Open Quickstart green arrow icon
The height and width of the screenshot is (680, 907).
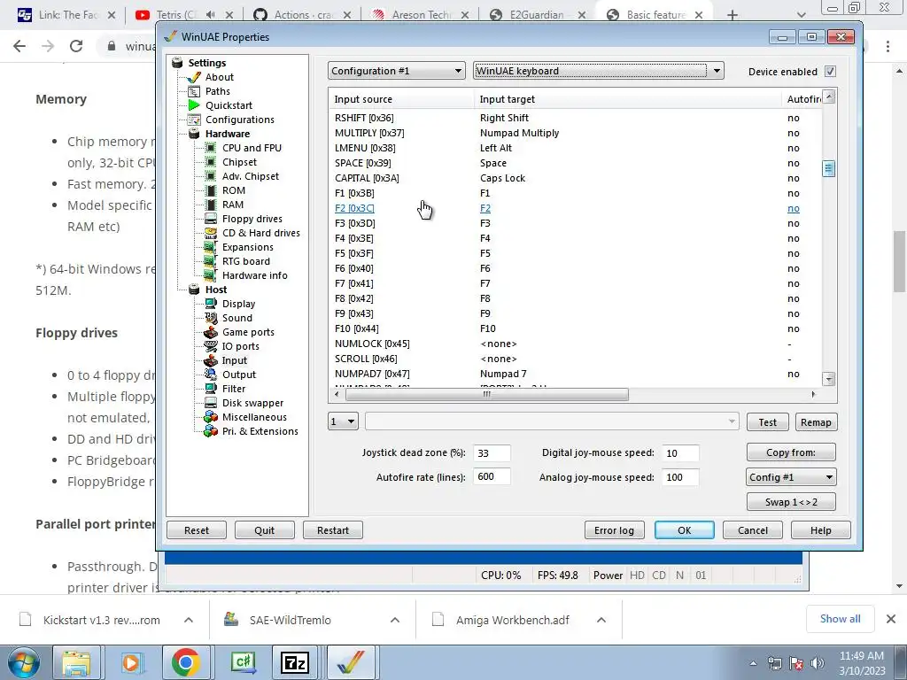(x=194, y=105)
